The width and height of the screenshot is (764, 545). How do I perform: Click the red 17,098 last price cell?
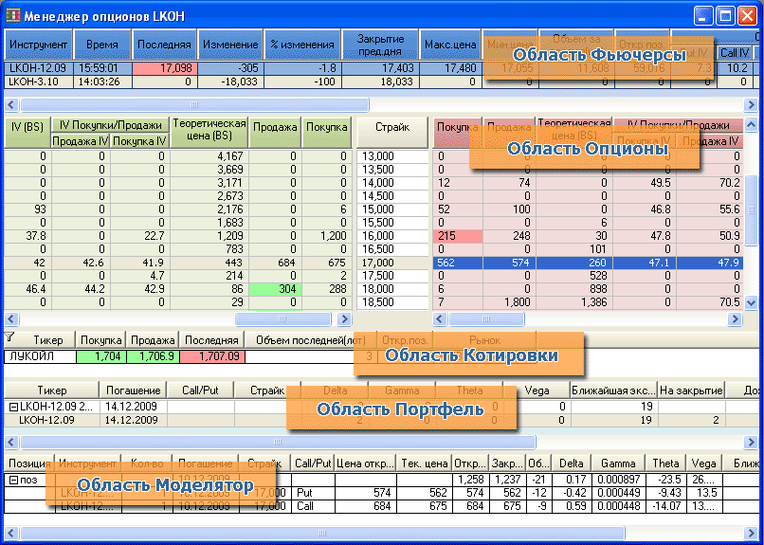click(x=165, y=68)
